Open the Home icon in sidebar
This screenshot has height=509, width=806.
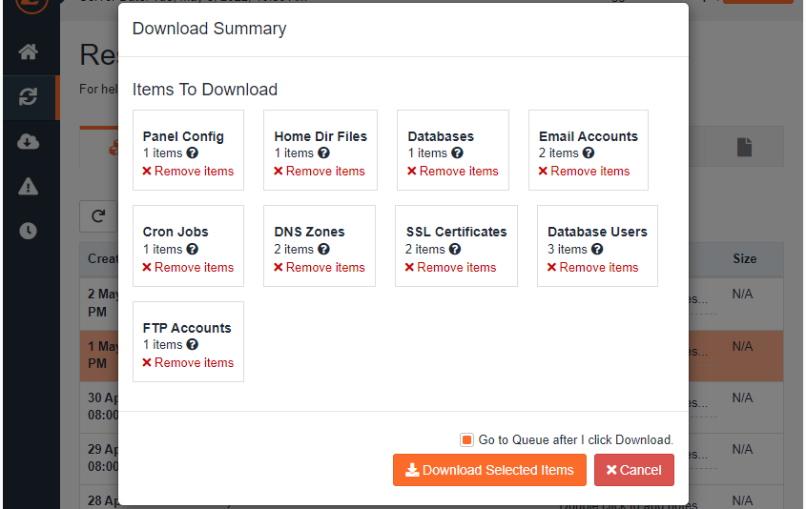(29, 51)
